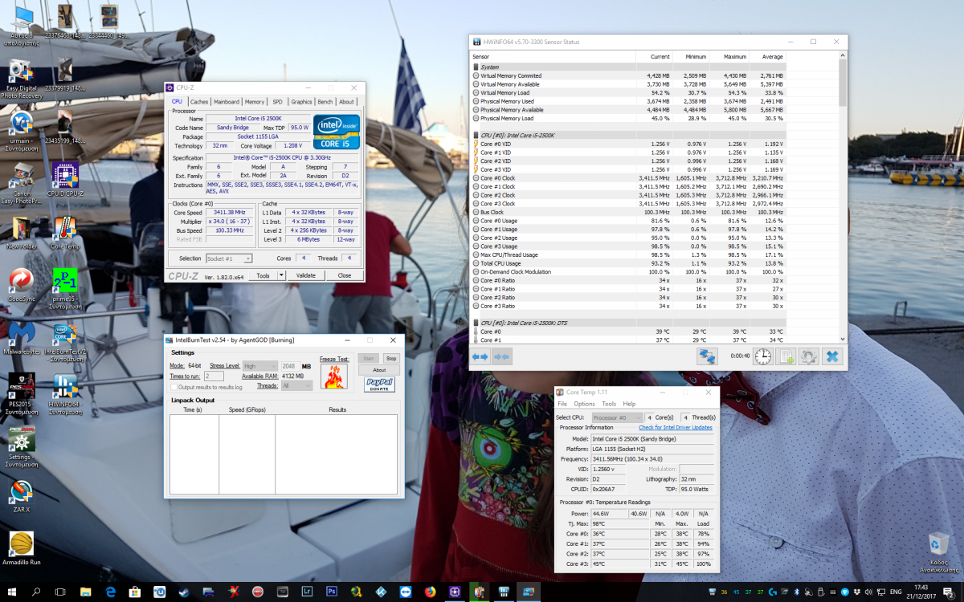Click the blue X icon in HWiNFO toolbar
This screenshot has height=602, width=964.
[832, 356]
